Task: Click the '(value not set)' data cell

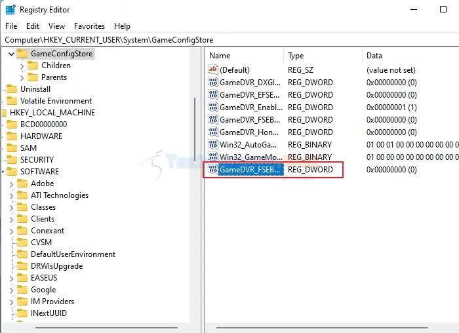Action: 391,70
